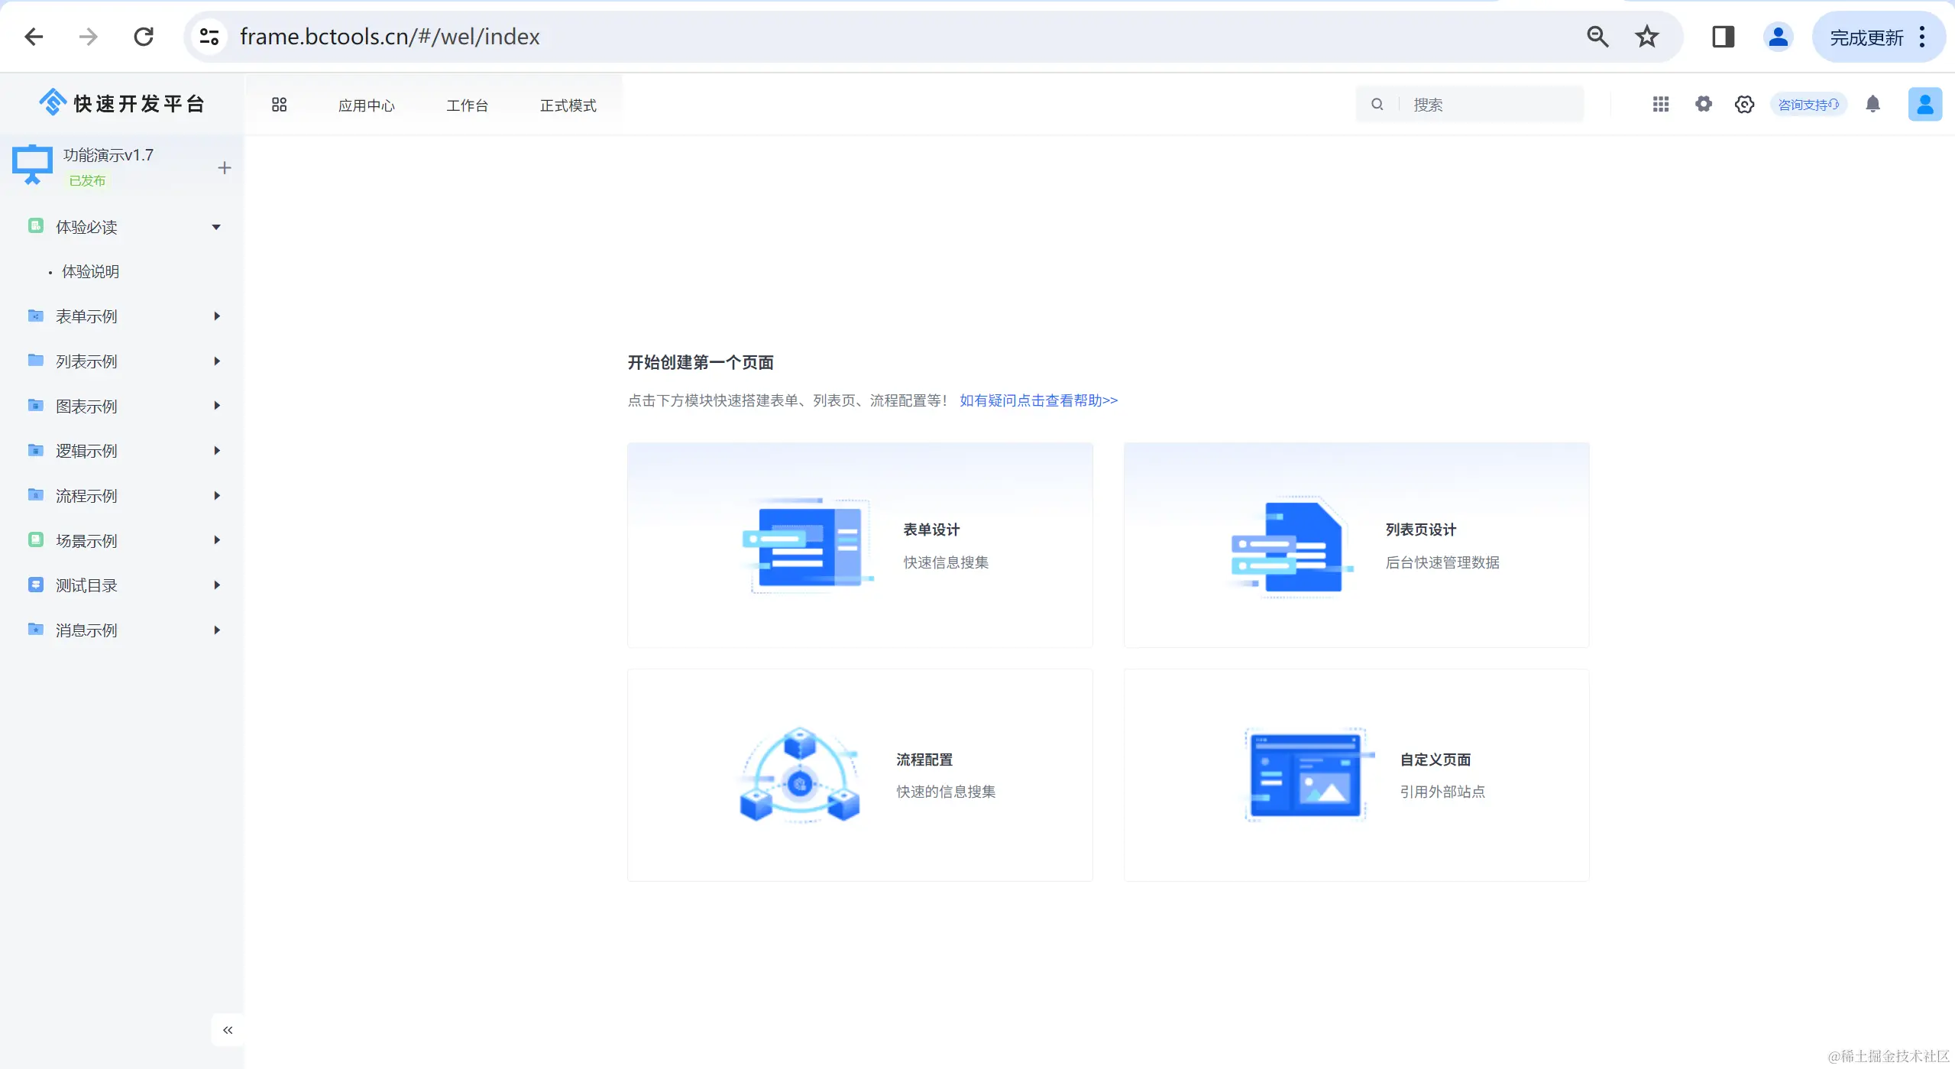The image size is (1955, 1069).
Task: Click the outlined hexagon settings icon
Action: [1744, 104]
